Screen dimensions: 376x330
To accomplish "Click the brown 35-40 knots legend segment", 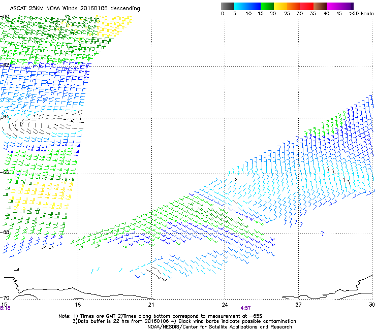I will [320, 6].
